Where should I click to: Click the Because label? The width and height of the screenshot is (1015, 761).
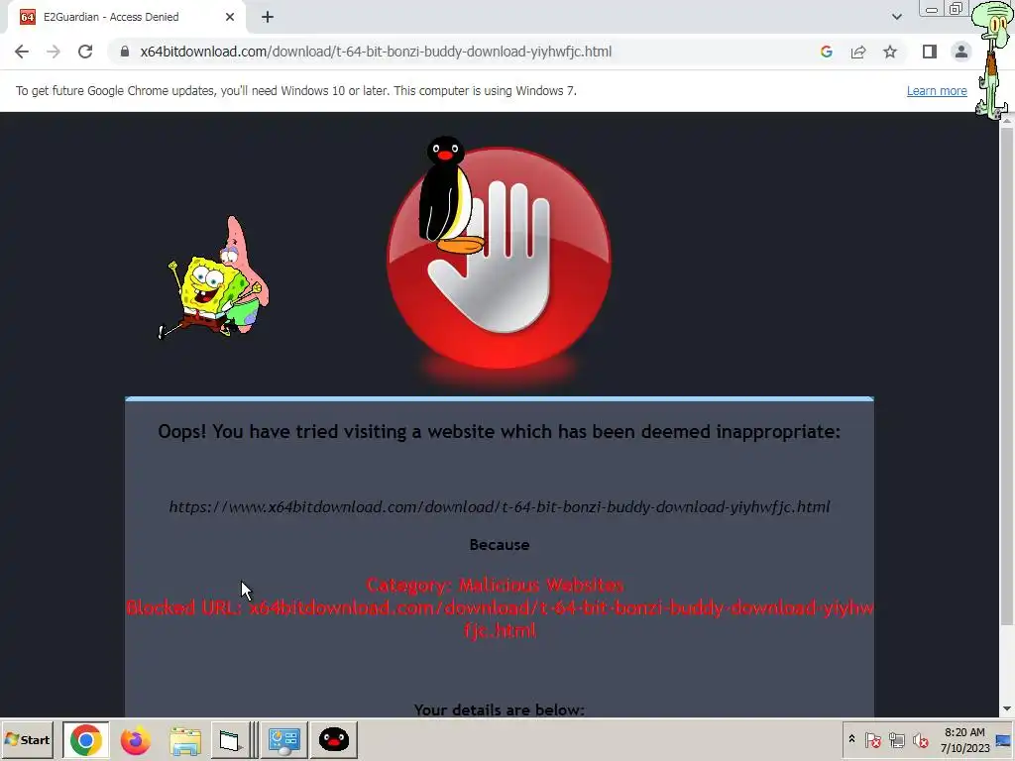[500, 545]
